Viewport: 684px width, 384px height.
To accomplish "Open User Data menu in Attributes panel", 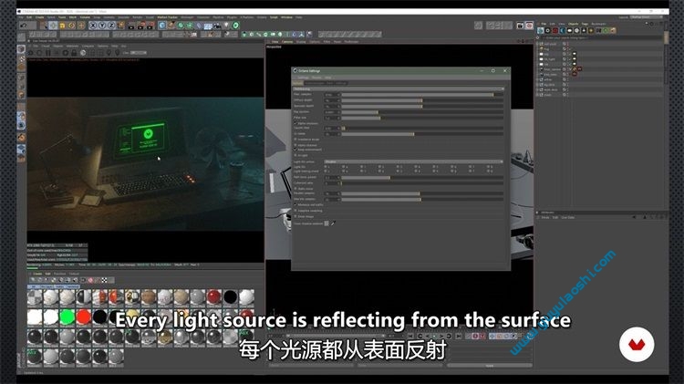I will click(x=567, y=217).
